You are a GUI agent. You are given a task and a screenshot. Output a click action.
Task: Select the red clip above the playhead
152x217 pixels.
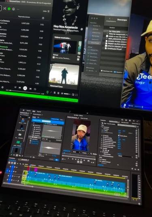click(x=28, y=169)
